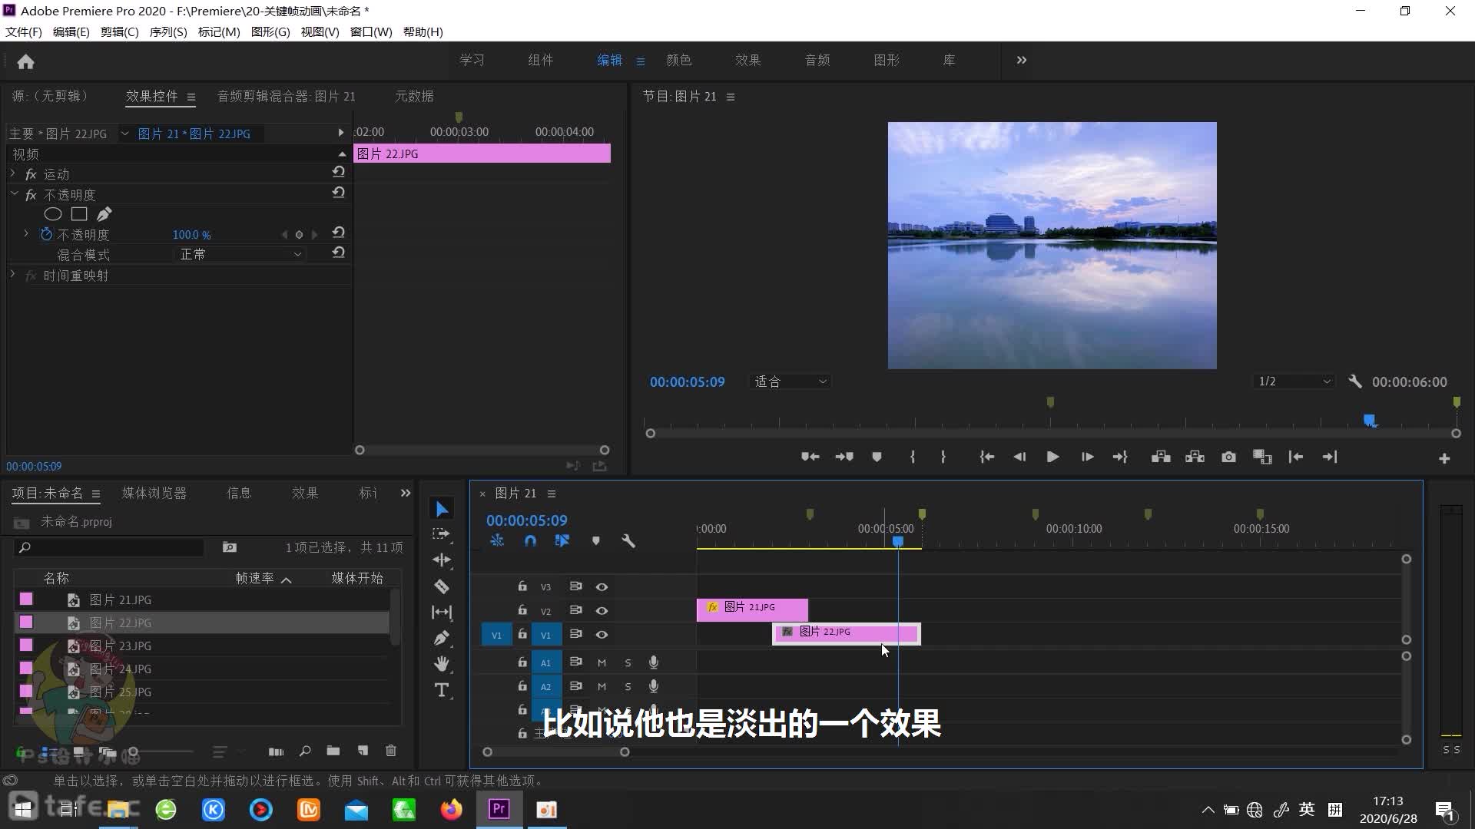Toggle V1 track output eye
Screen dimensions: 1475x829
point(602,635)
